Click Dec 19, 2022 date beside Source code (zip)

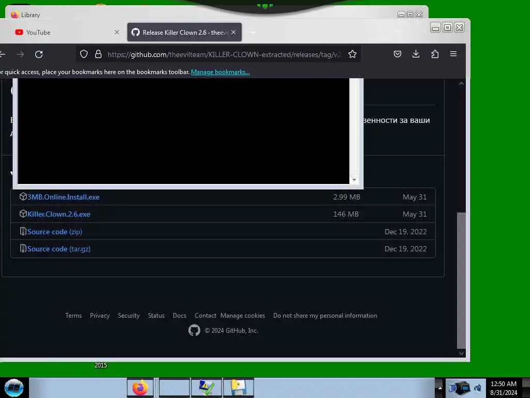coord(406,232)
